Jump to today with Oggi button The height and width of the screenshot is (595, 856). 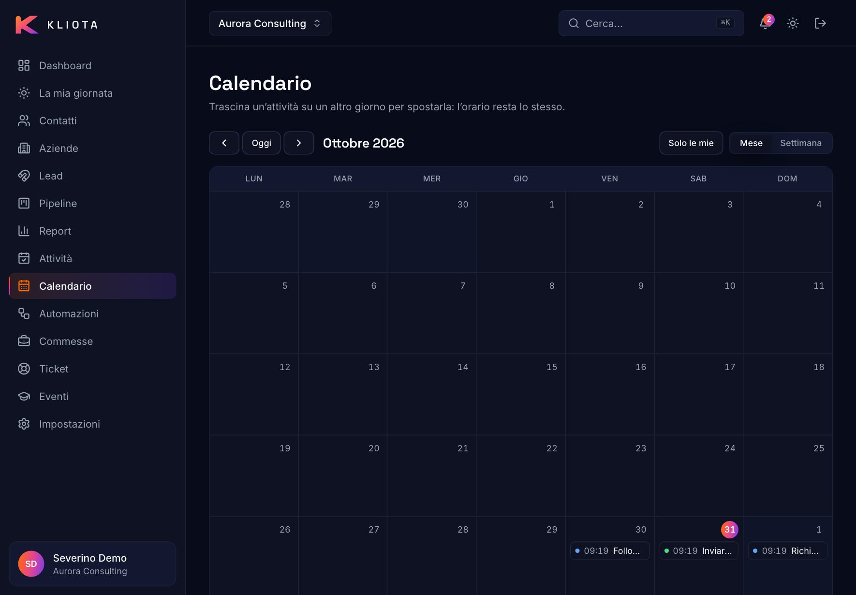[261, 143]
